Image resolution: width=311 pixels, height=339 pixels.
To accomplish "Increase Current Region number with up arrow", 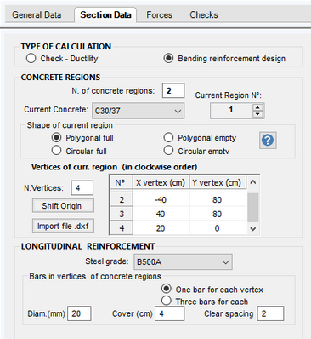I will (x=257, y=107).
